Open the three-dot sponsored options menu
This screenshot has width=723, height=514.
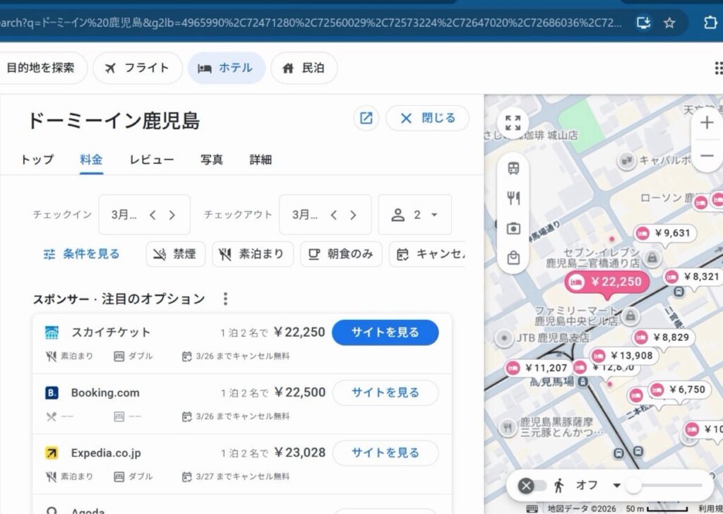[x=225, y=299]
